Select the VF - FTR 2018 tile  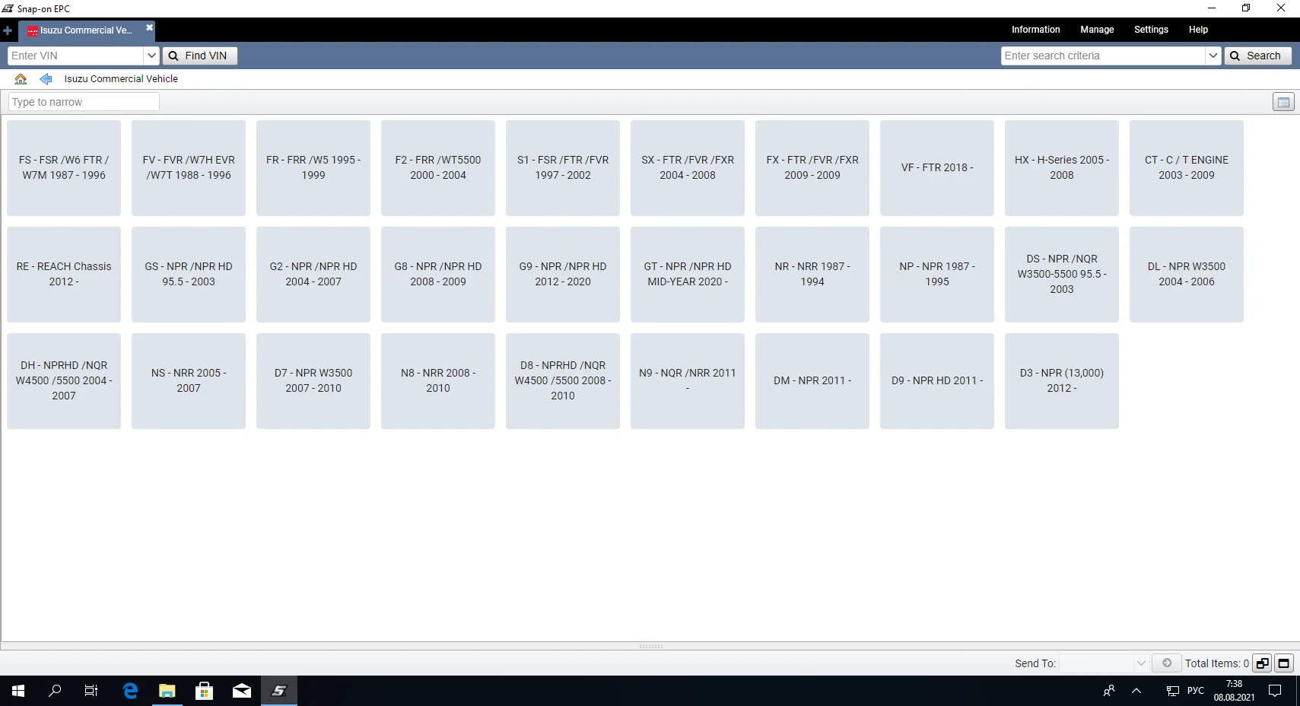(x=937, y=168)
